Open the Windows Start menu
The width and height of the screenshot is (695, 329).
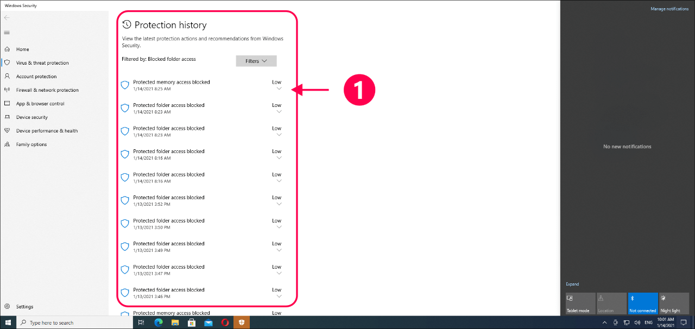8,322
